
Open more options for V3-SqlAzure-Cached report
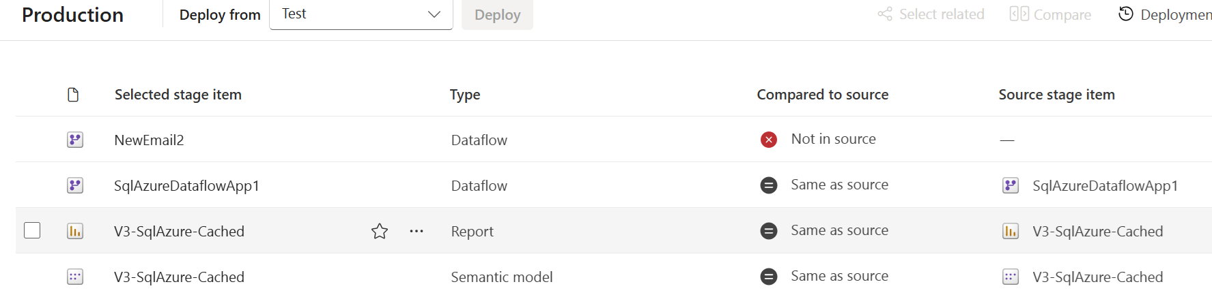click(x=417, y=231)
